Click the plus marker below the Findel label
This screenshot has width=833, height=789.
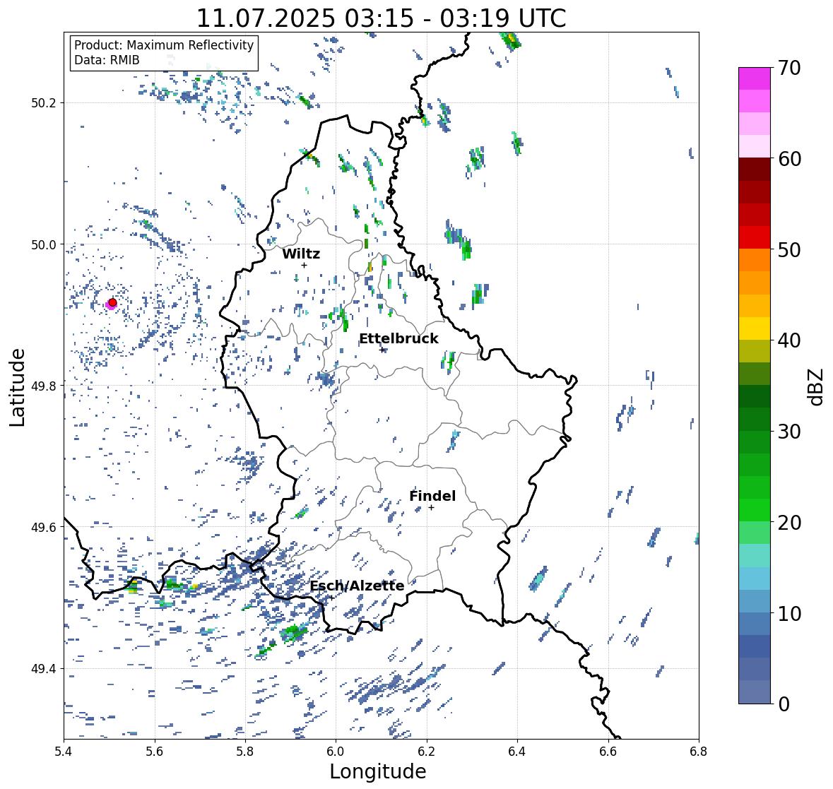(432, 508)
